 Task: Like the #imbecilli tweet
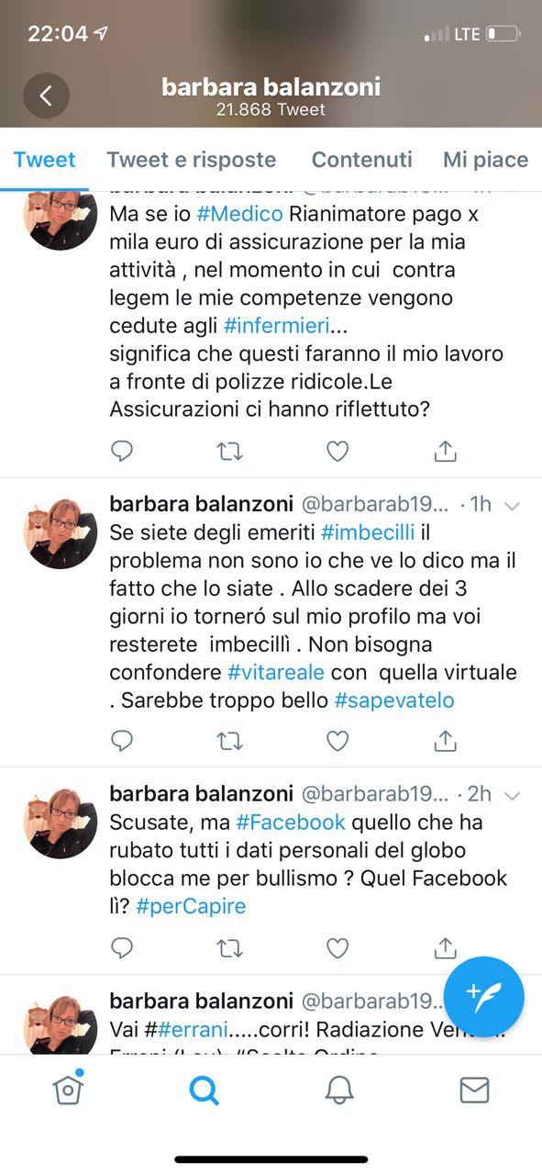(x=337, y=740)
